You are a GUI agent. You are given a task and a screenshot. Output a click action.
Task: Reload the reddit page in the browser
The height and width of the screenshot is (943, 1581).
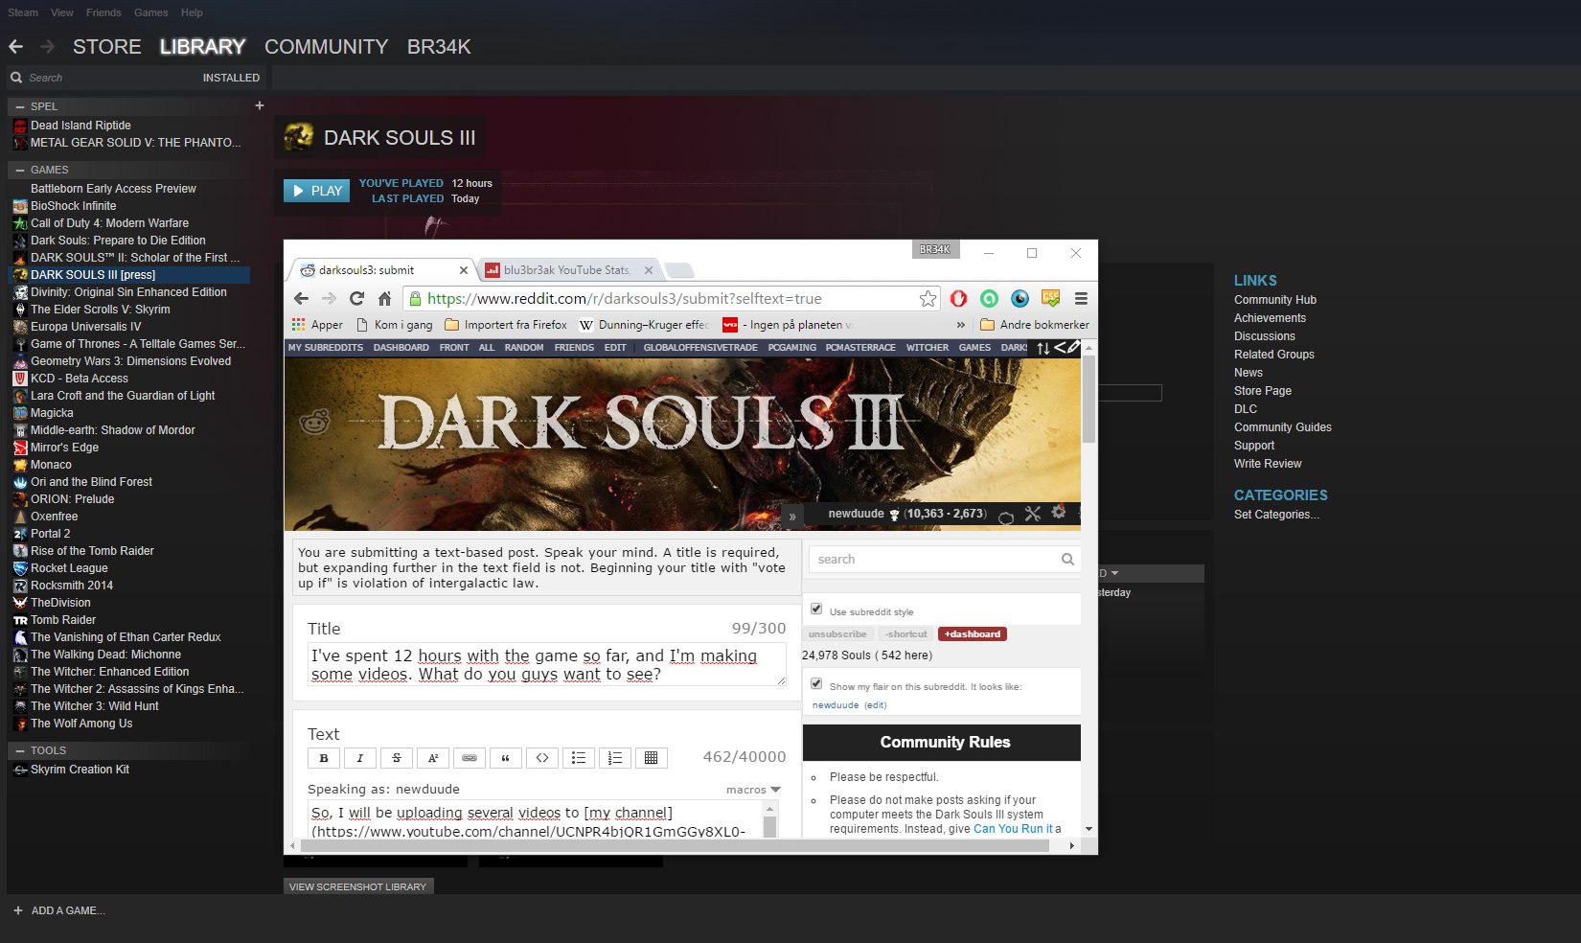(x=356, y=298)
